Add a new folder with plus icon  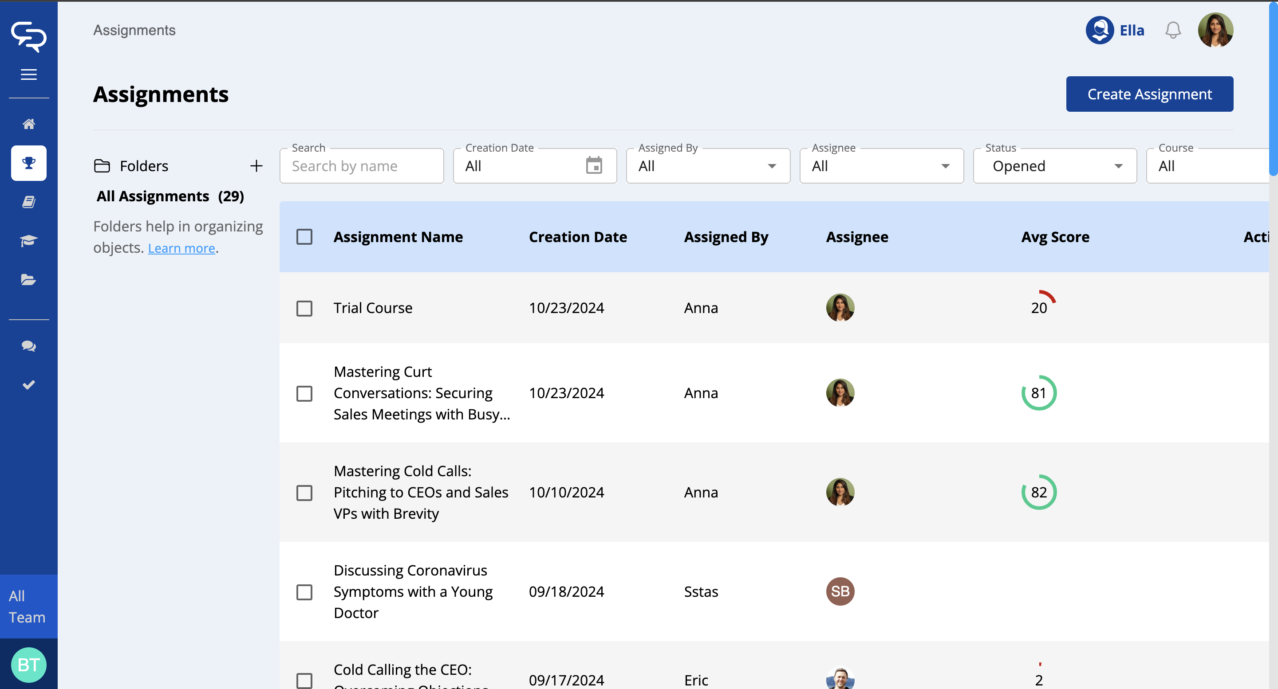point(256,165)
